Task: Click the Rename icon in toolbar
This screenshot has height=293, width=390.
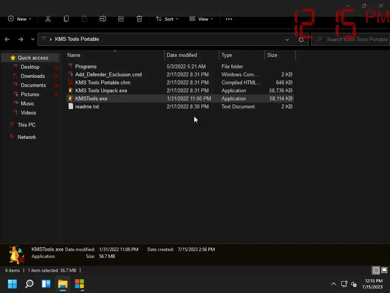Action: click(x=103, y=19)
